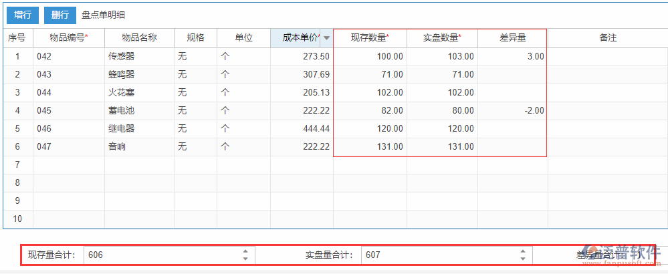This screenshot has height=274, width=668.
Task: Click the 实盘量合计 input field
Action: coord(438,255)
